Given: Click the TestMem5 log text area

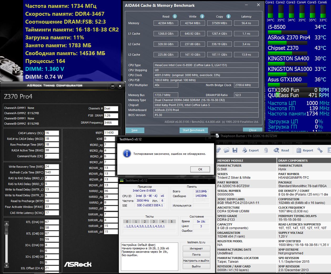Looking at the screenshot, I should 149,256.
